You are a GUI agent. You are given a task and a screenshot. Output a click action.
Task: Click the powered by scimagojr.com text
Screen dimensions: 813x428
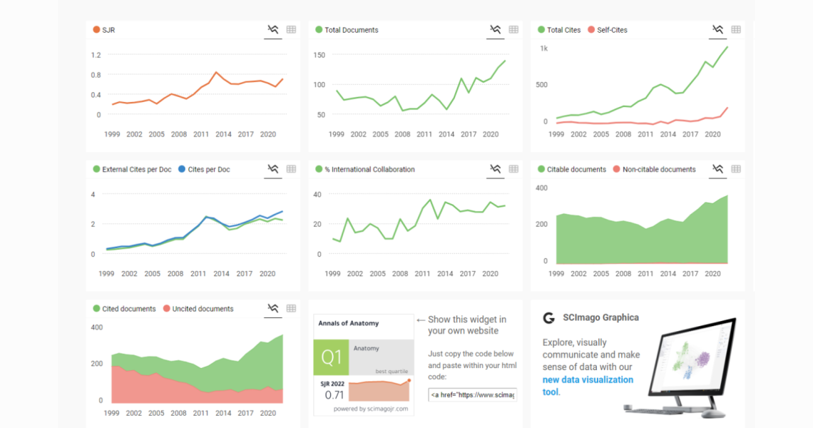click(371, 409)
